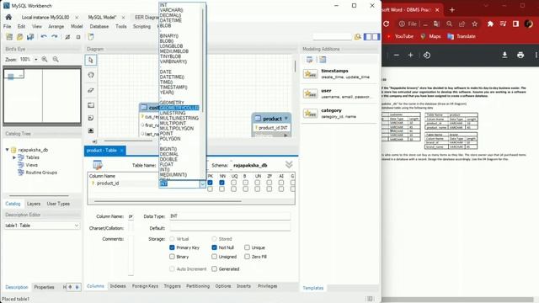Screen dimensions: 539x303
Task: Select the new note tool
Action: [x=91, y=118]
